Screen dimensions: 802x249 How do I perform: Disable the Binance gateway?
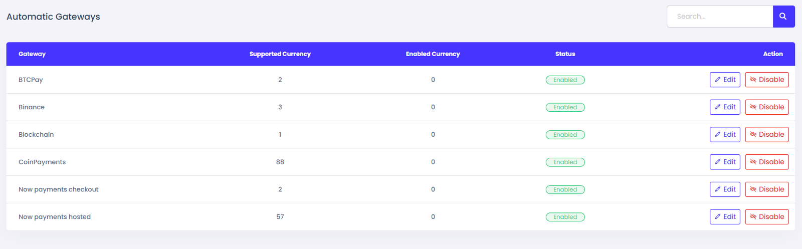click(766, 107)
